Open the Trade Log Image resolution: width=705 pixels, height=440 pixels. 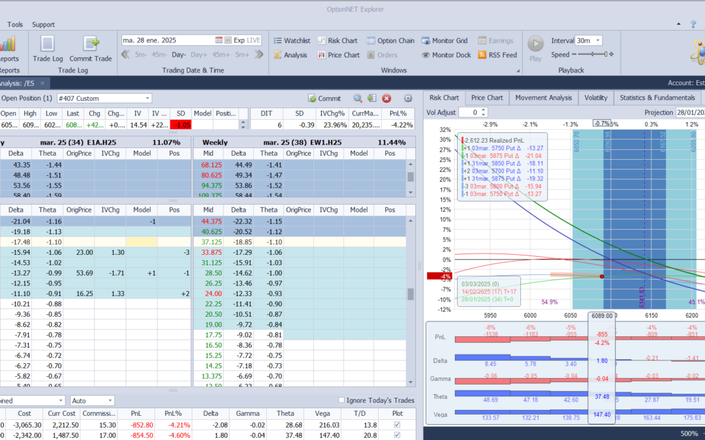48,49
